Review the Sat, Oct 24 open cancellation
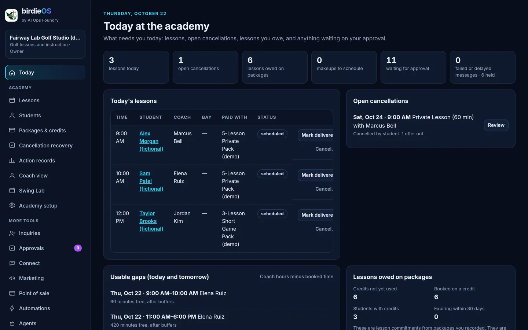 (x=496, y=125)
